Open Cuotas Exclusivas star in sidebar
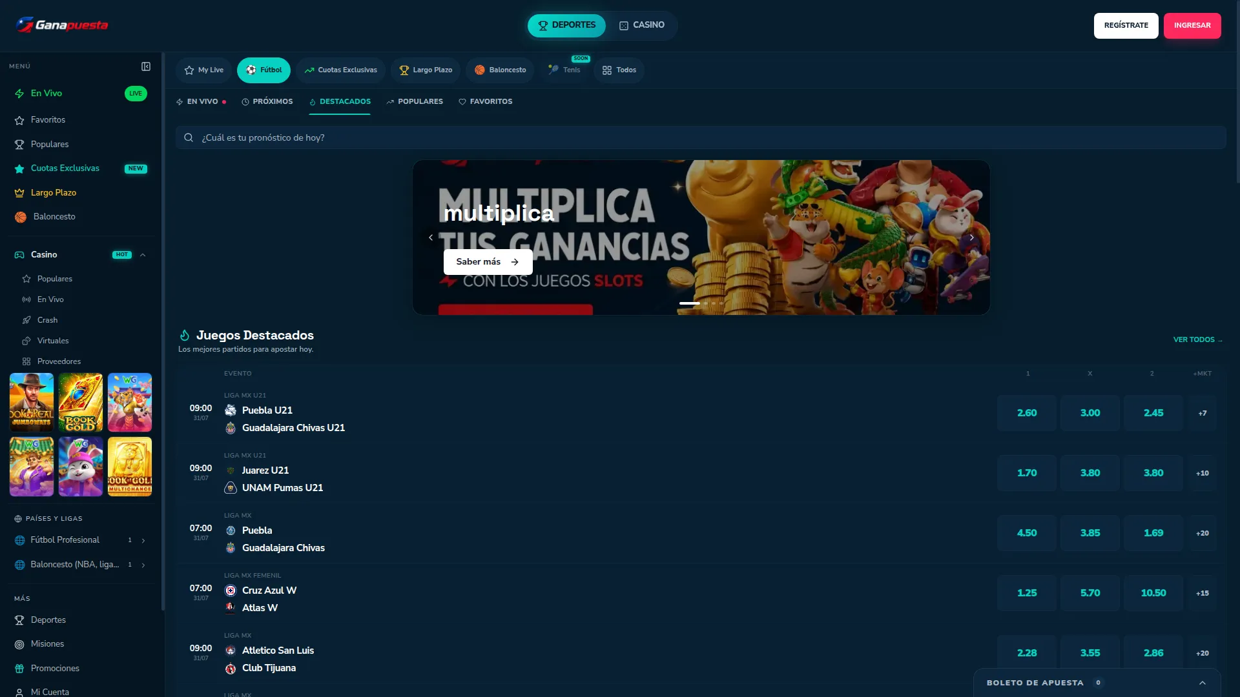 (19, 168)
